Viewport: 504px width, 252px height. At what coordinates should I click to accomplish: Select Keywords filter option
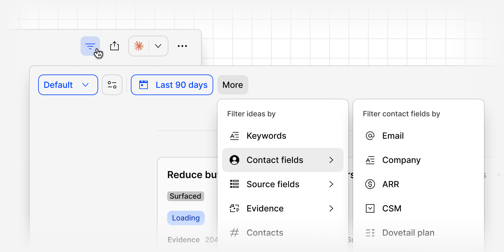tap(283, 136)
